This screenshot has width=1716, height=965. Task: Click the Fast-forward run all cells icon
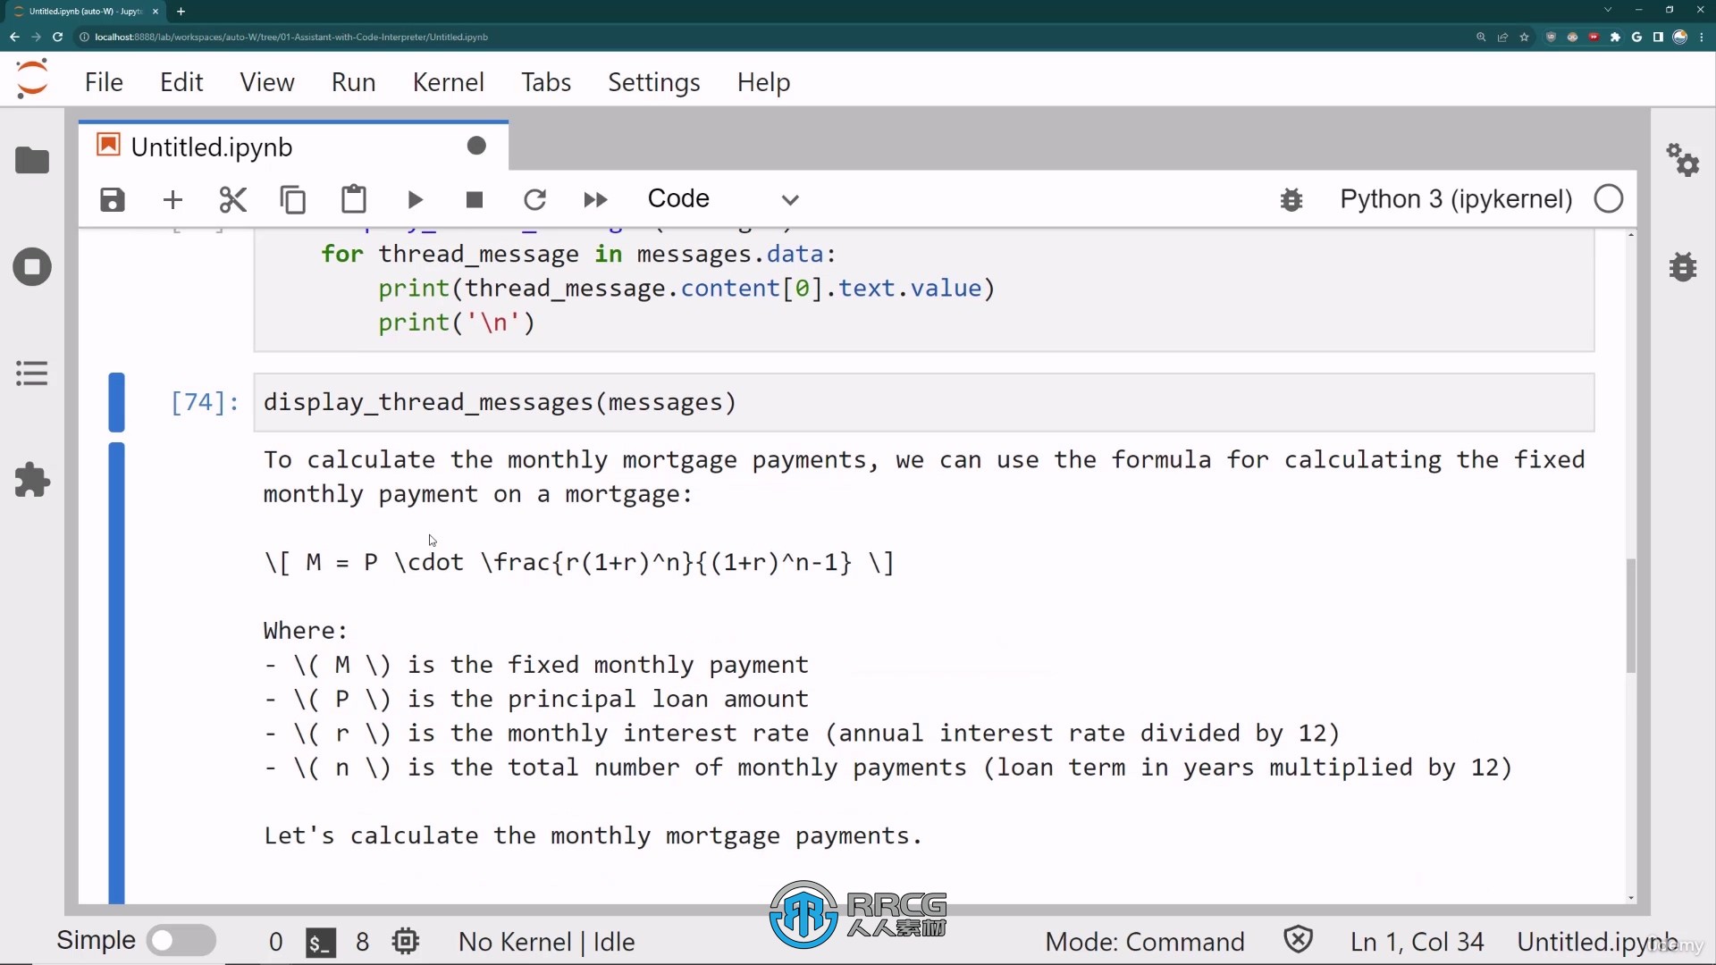tap(596, 198)
